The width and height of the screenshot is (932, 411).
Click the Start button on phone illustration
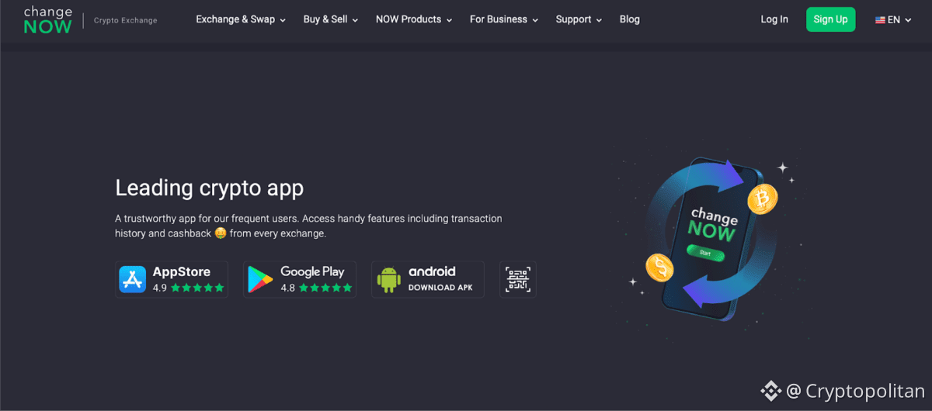pos(705,252)
